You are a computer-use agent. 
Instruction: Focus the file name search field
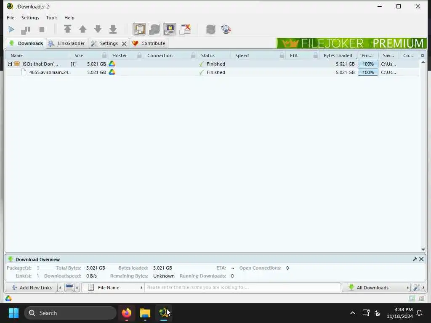(x=242, y=287)
